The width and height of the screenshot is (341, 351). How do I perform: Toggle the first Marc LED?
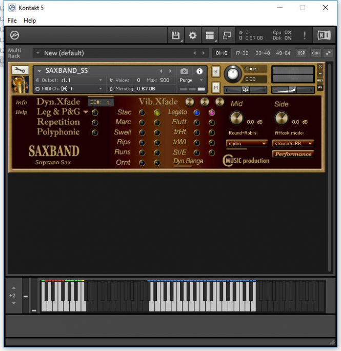tap(142, 123)
